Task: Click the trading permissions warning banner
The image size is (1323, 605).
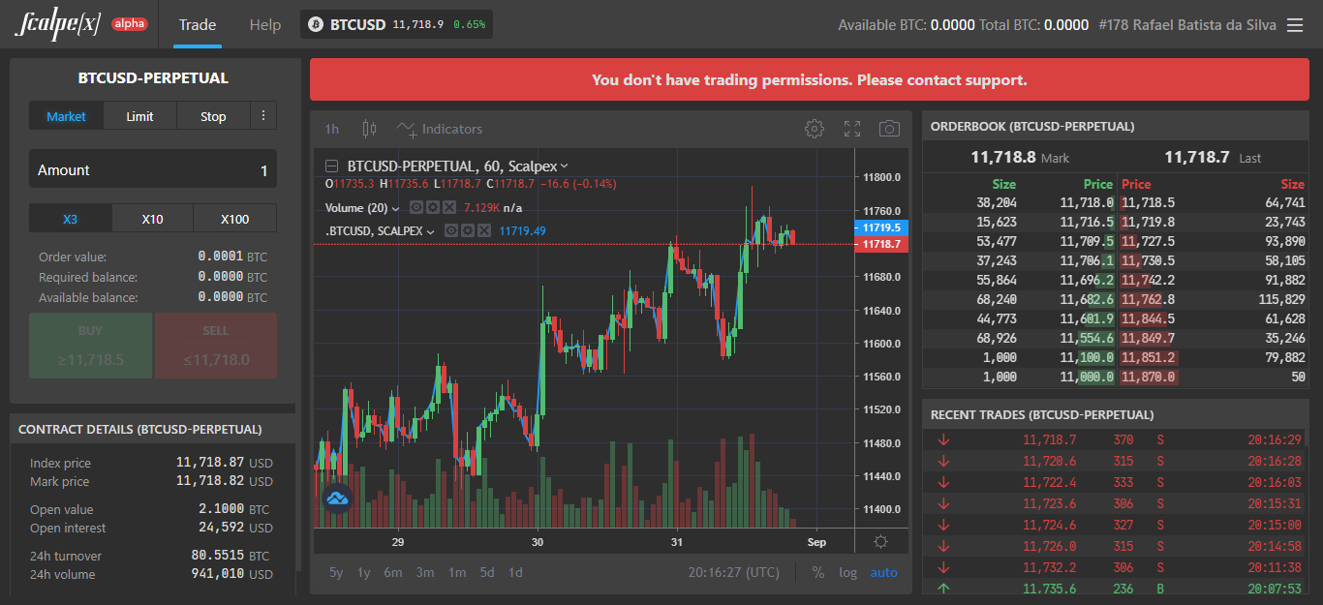Action: coord(809,79)
